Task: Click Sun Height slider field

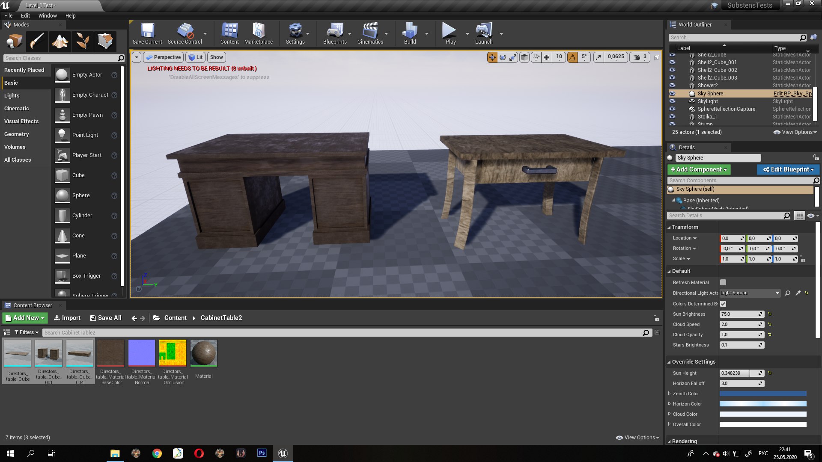Action: 742,373
